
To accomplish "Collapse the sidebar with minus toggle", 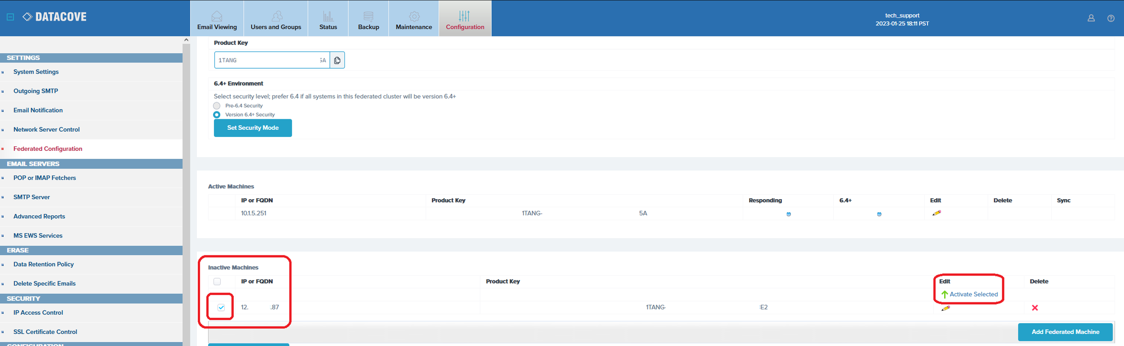I will pyautogui.click(x=10, y=17).
